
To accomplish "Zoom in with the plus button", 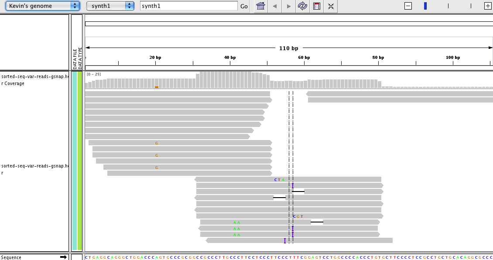I will [488, 6].
